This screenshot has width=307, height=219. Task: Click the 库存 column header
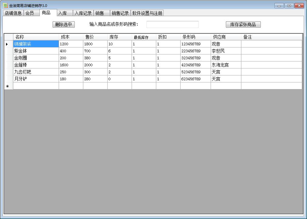pos(119,37)
